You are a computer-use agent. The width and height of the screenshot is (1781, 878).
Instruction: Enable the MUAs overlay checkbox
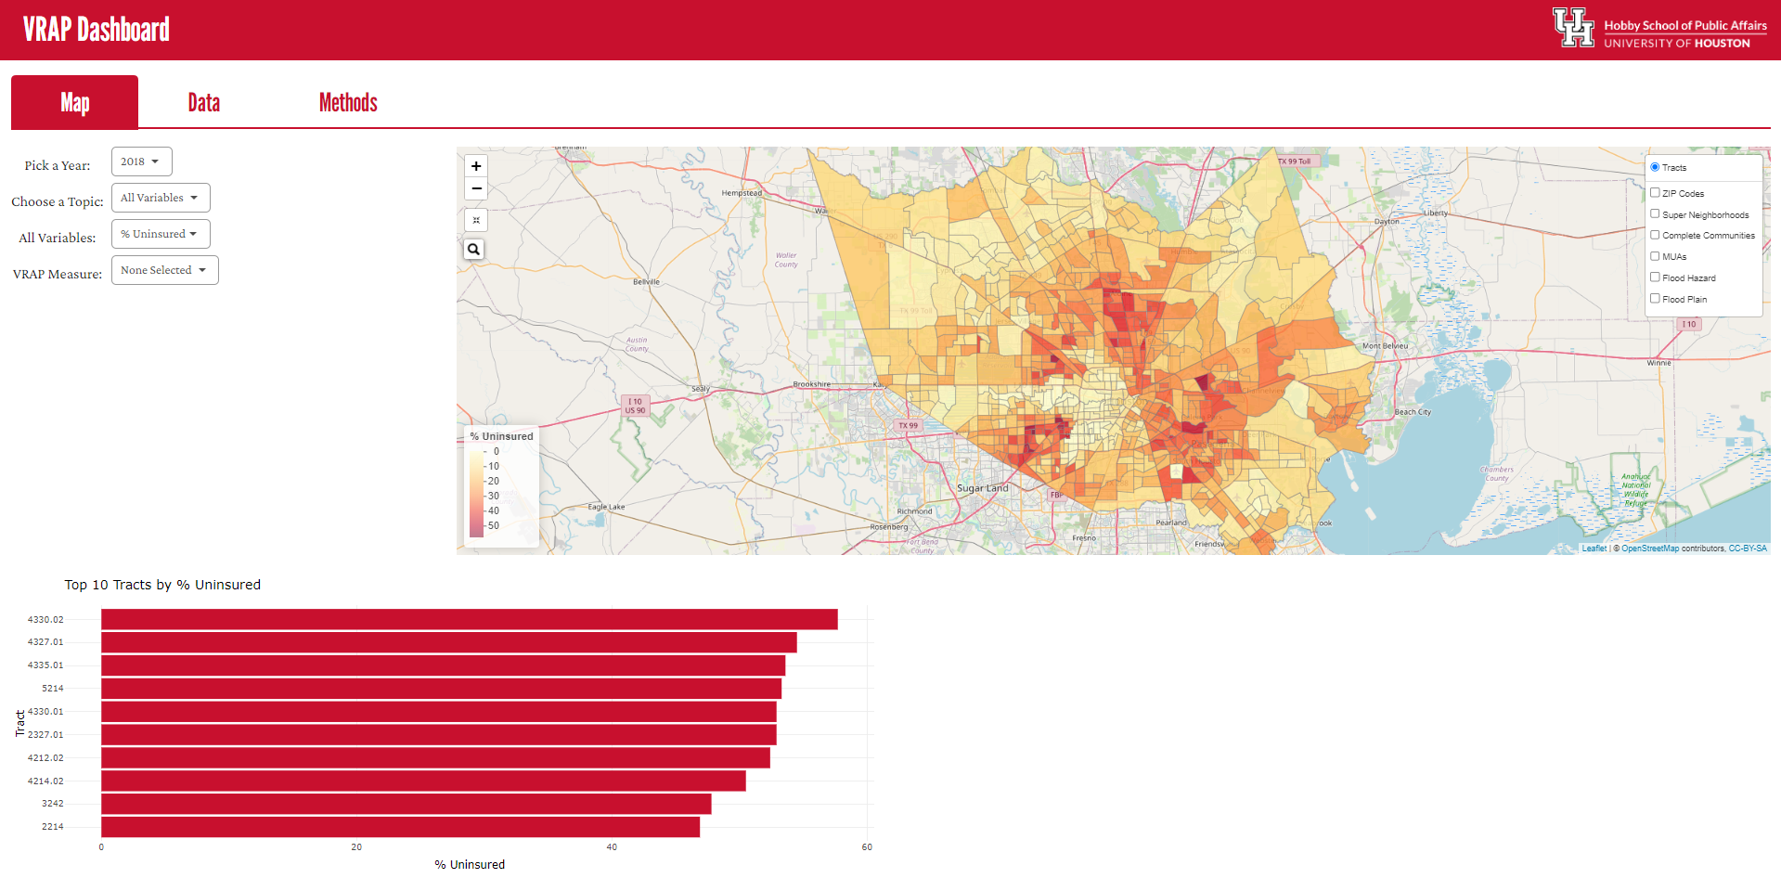[1655, 256]
